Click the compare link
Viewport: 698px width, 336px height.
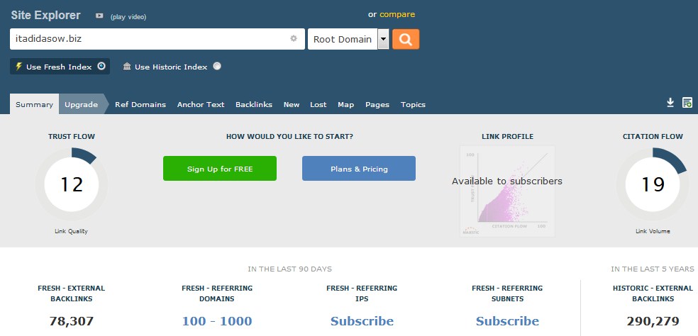[x=397, y=14]
